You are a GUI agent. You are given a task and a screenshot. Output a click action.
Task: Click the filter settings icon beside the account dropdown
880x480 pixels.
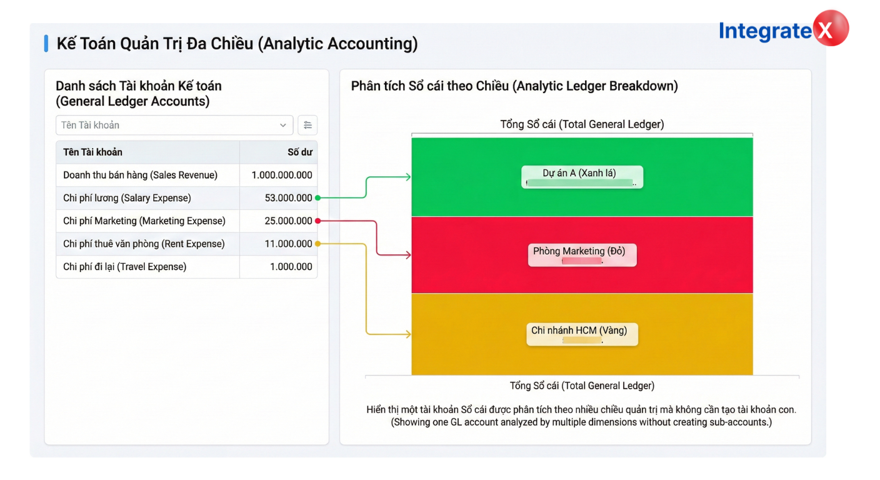point(307,125)
